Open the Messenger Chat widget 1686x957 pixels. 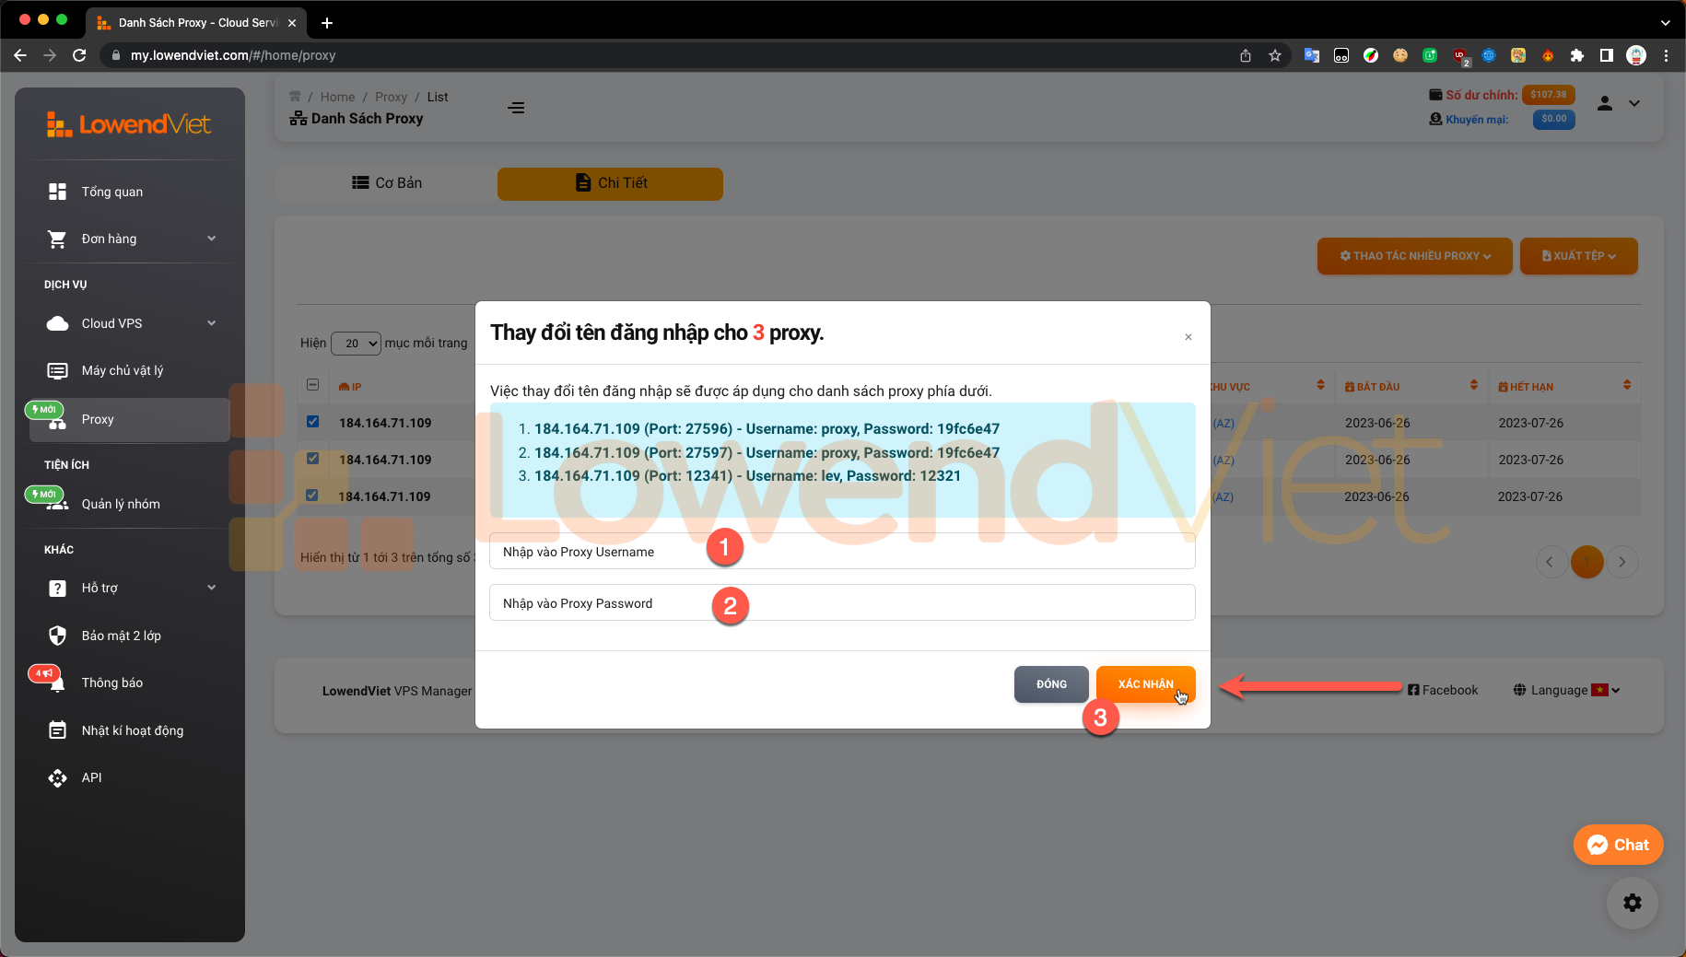(x=1618, y=845)
